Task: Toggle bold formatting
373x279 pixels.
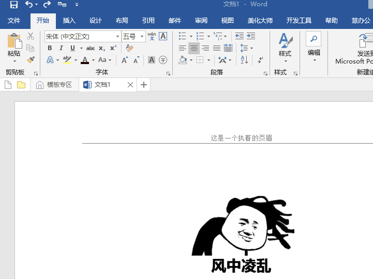Action: pos(50,48)
